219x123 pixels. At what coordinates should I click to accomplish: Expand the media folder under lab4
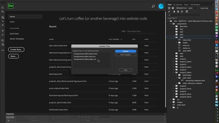coord(177,43)
